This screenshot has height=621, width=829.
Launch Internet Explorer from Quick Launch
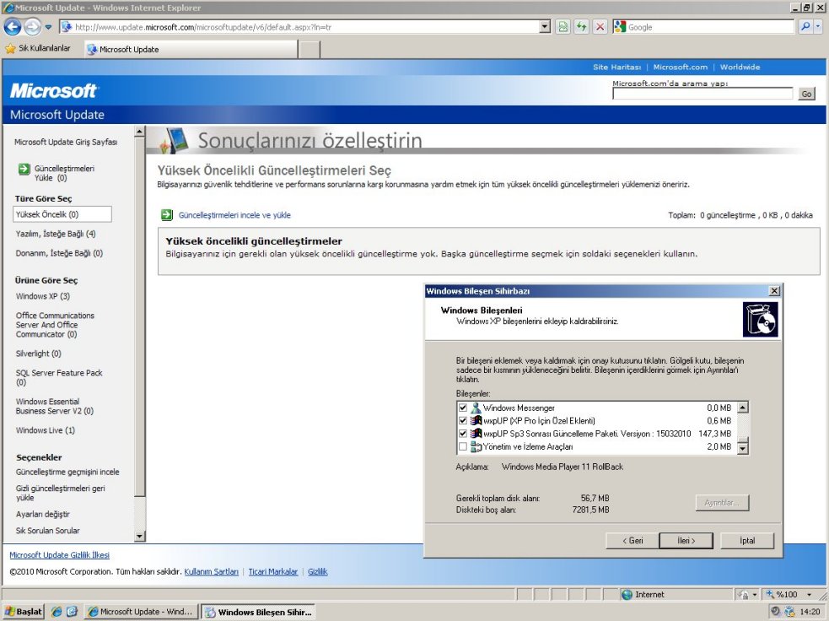click(57, 612)
